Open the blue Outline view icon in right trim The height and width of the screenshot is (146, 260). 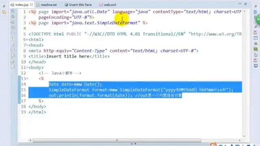(x=256, y=12)
